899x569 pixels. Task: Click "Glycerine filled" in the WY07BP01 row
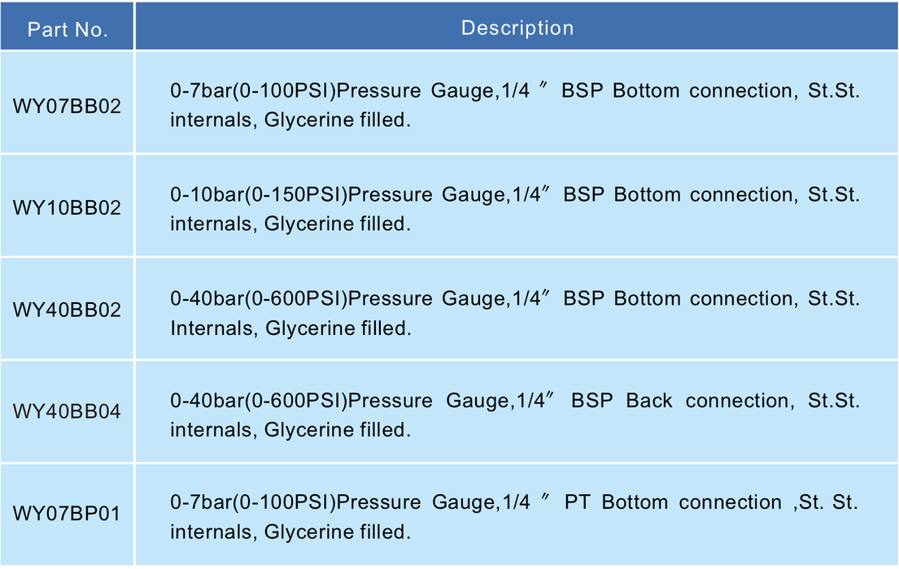336,532
